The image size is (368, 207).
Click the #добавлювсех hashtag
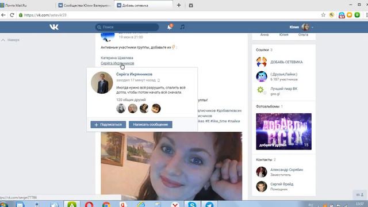pyautogui.click(x=229, y=110)
